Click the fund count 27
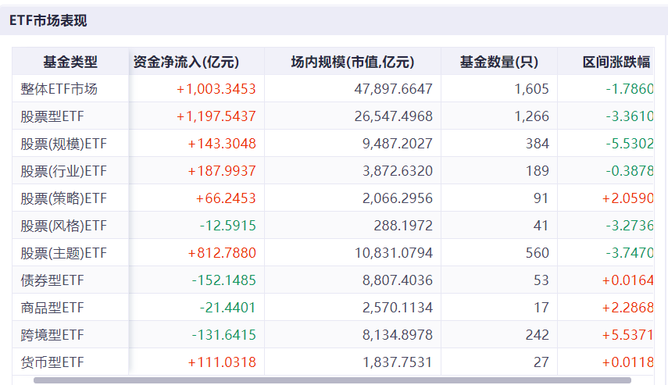The image size is (668, 385). tap(541, 362)
